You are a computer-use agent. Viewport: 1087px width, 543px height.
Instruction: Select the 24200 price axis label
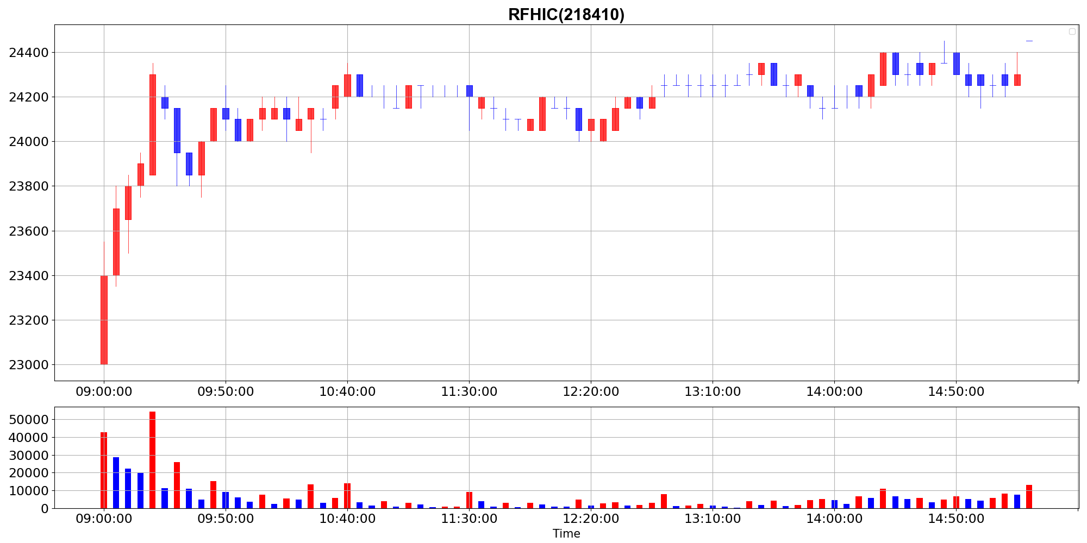pyautogui.click(x=29, y=97)
